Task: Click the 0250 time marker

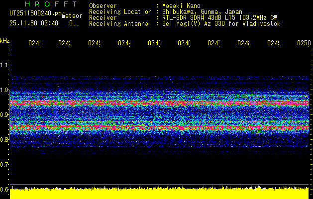Action: point(304,44)
